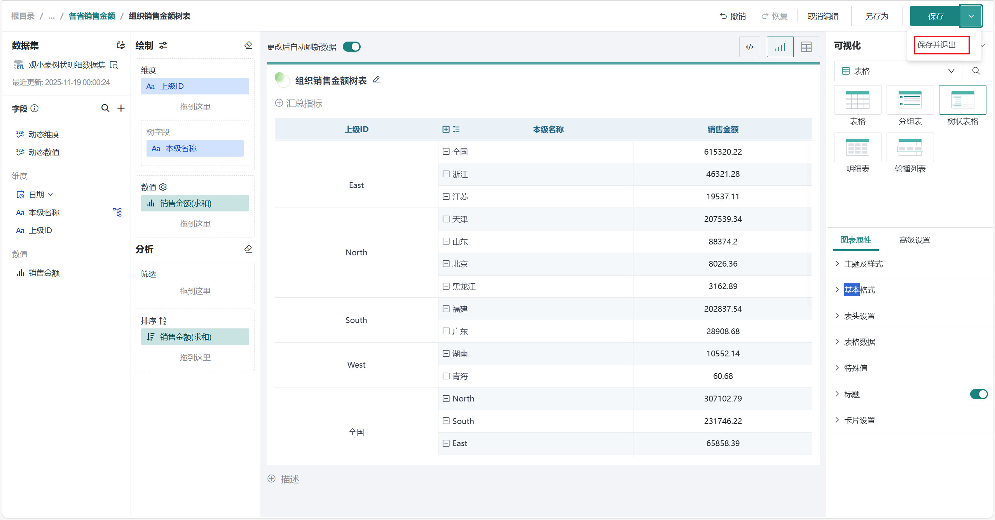This screenshot has width=995, height=520.
Task: Click the add field plus icon
Action: click(x=121, y=108)
